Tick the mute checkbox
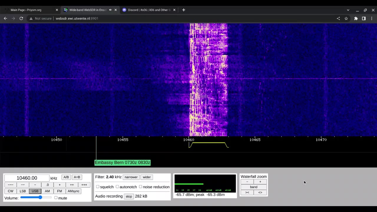Screen dimensions: 377x212 (x=56, y=198)
